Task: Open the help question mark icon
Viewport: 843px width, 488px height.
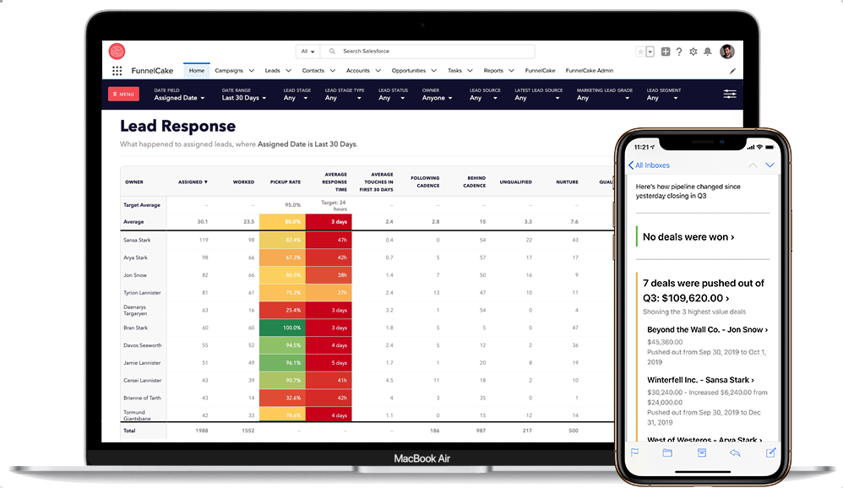Action: coord(679,52)
